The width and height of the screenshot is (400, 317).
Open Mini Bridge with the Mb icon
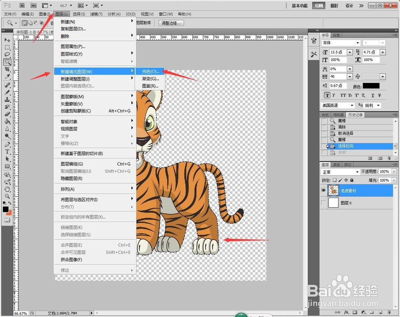click(34, 5)
